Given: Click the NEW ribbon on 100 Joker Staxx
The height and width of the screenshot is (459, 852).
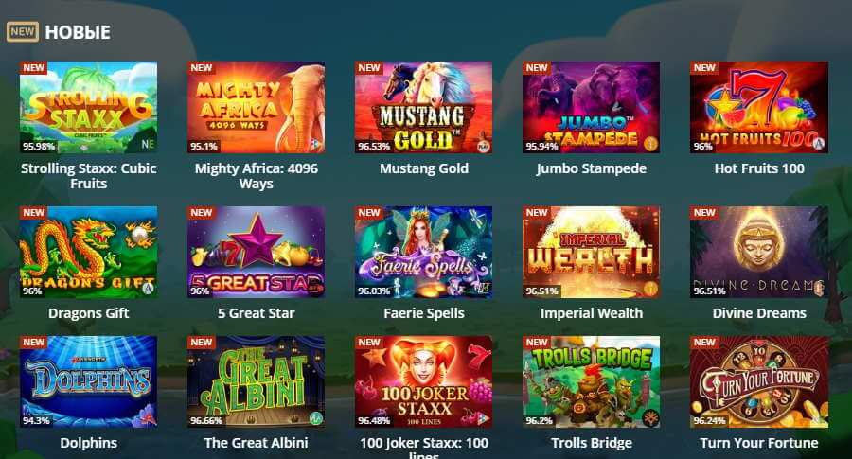Looking at the screenshot, I should pyautogui.click(x=369, y=343).
